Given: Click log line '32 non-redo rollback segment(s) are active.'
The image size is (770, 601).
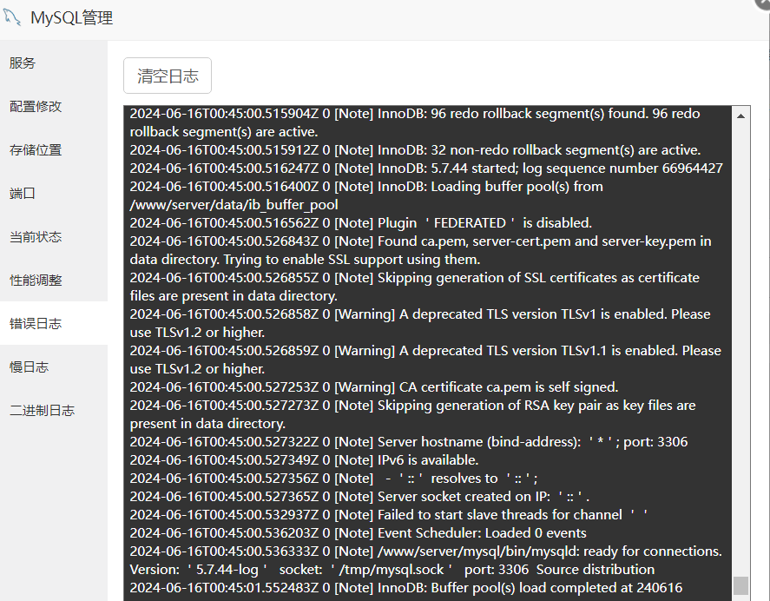Looking at the screenshot, I should [415, 150].
